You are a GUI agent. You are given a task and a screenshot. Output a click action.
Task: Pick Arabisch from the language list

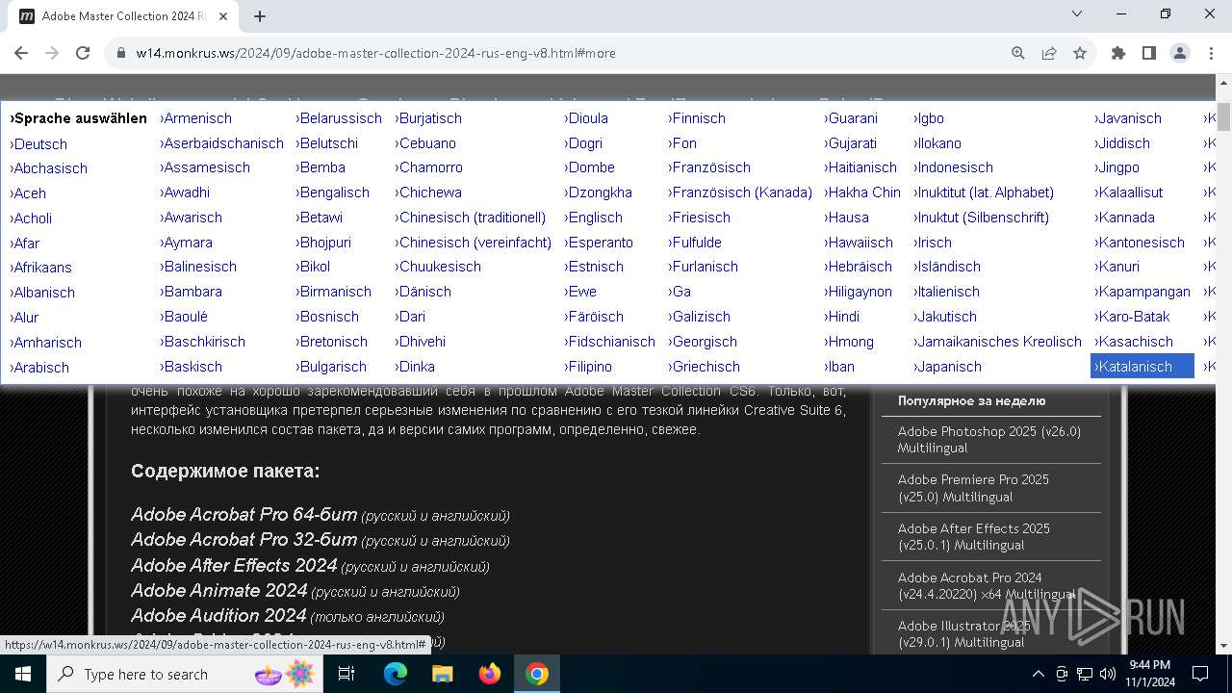[x=39, y=368]
